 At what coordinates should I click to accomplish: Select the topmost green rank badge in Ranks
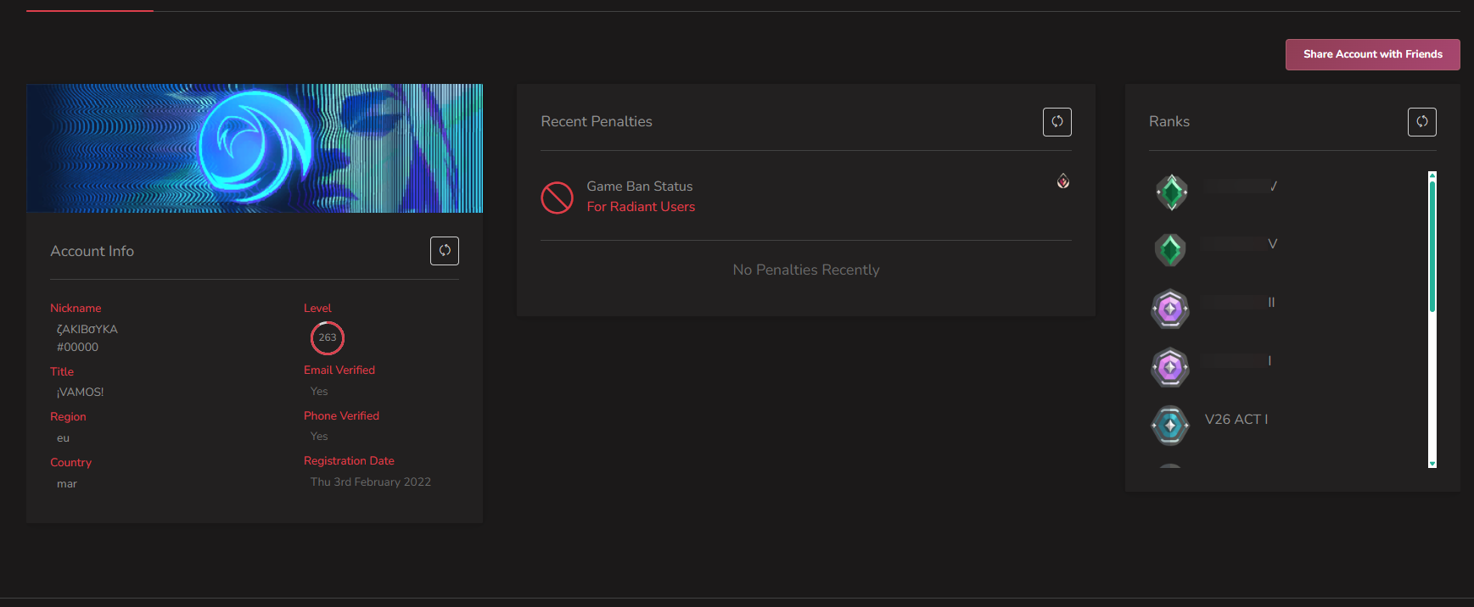pos(1171,192)
